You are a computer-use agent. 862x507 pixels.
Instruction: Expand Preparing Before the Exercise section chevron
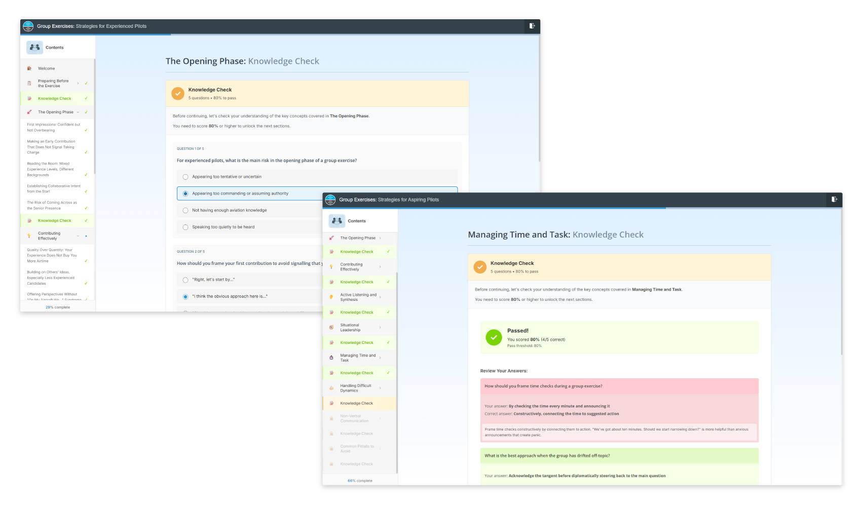pos(78,83)
